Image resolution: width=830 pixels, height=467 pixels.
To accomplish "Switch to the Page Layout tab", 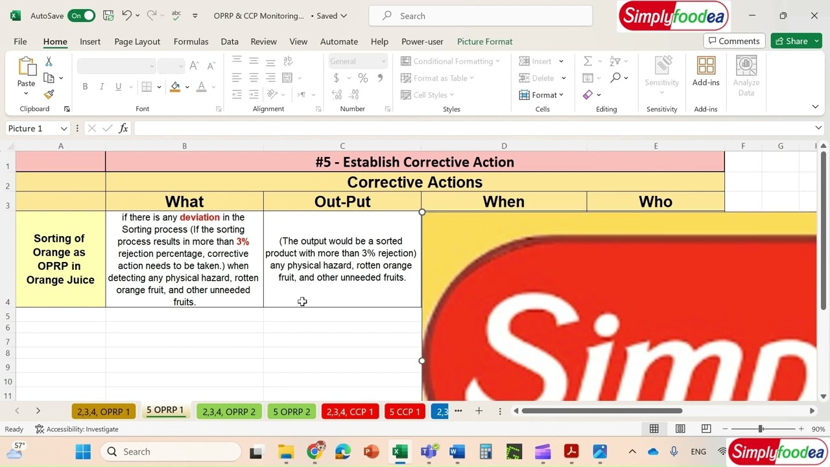I will [137, 42].
